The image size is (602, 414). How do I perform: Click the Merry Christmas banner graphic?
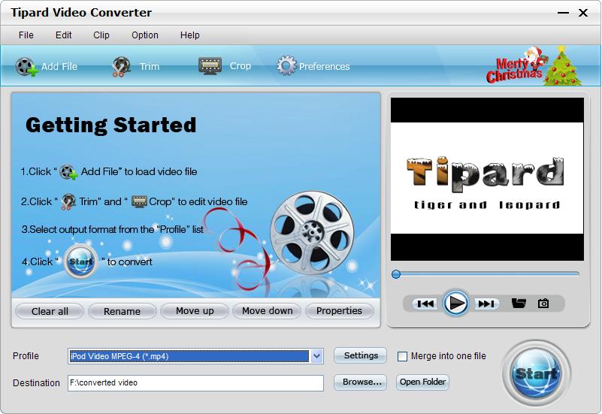(x=534, y=65)
